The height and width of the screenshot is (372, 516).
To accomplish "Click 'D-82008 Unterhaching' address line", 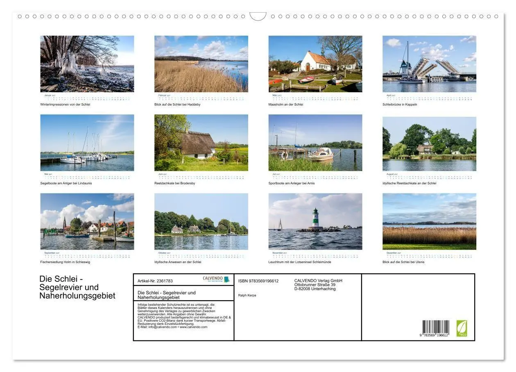I will [x=315, y=289].
